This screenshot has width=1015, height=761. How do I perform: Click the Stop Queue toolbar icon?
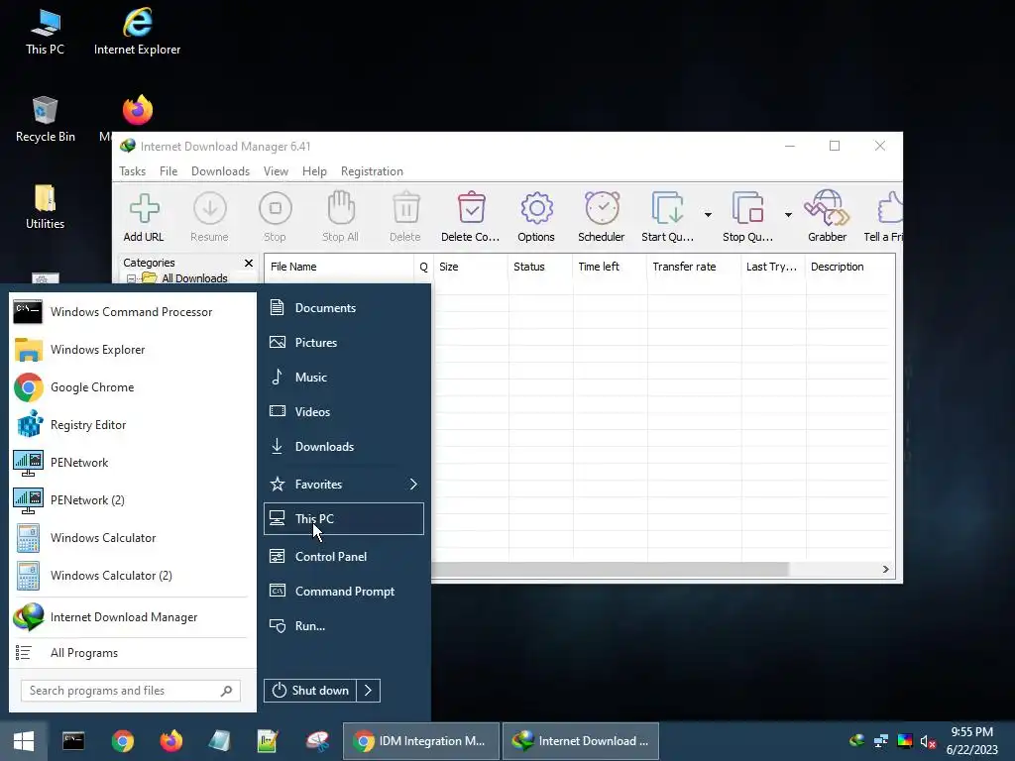click(x=747, y=208)
